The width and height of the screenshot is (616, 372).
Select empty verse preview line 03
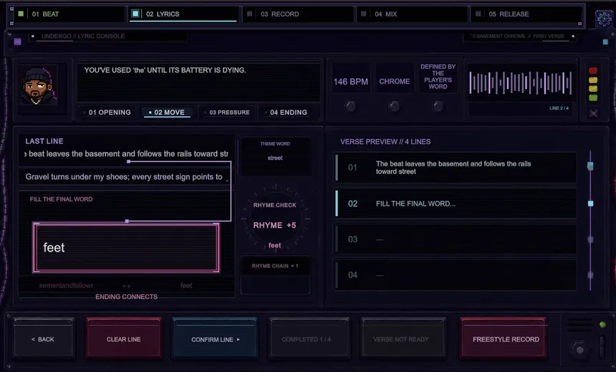point(456,239)
